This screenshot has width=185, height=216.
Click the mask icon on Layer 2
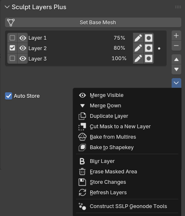(x=149, y=48)
